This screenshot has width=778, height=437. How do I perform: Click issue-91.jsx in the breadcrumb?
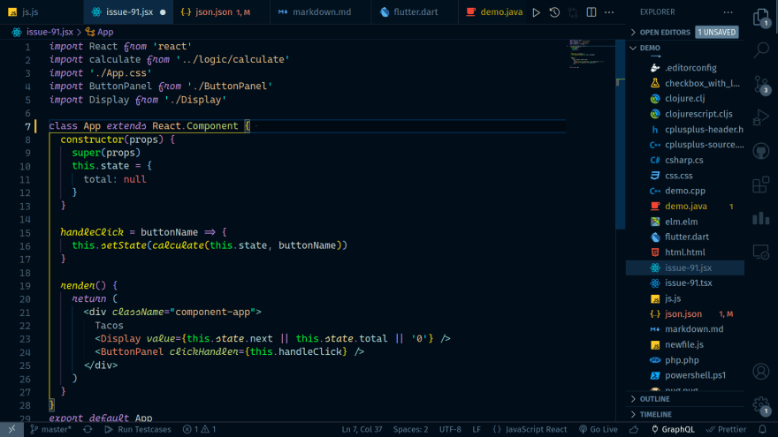click(50, 32)
